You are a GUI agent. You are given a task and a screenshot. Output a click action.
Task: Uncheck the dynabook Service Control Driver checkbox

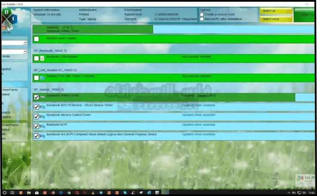coord(37,117)
